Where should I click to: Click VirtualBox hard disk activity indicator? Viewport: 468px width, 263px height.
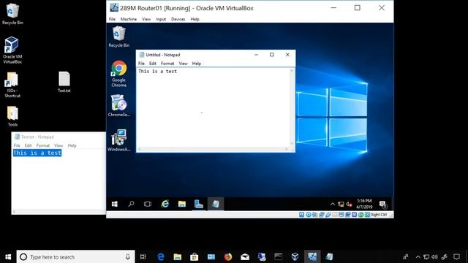(302, 214)
